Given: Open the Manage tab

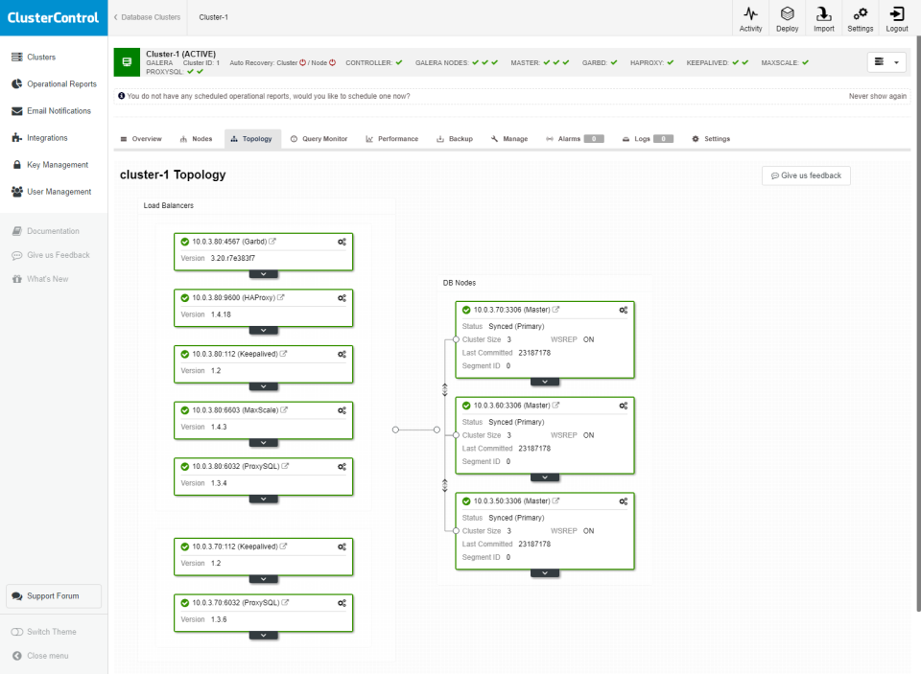Looking at the screenshot, I should [x=509, y=139].
